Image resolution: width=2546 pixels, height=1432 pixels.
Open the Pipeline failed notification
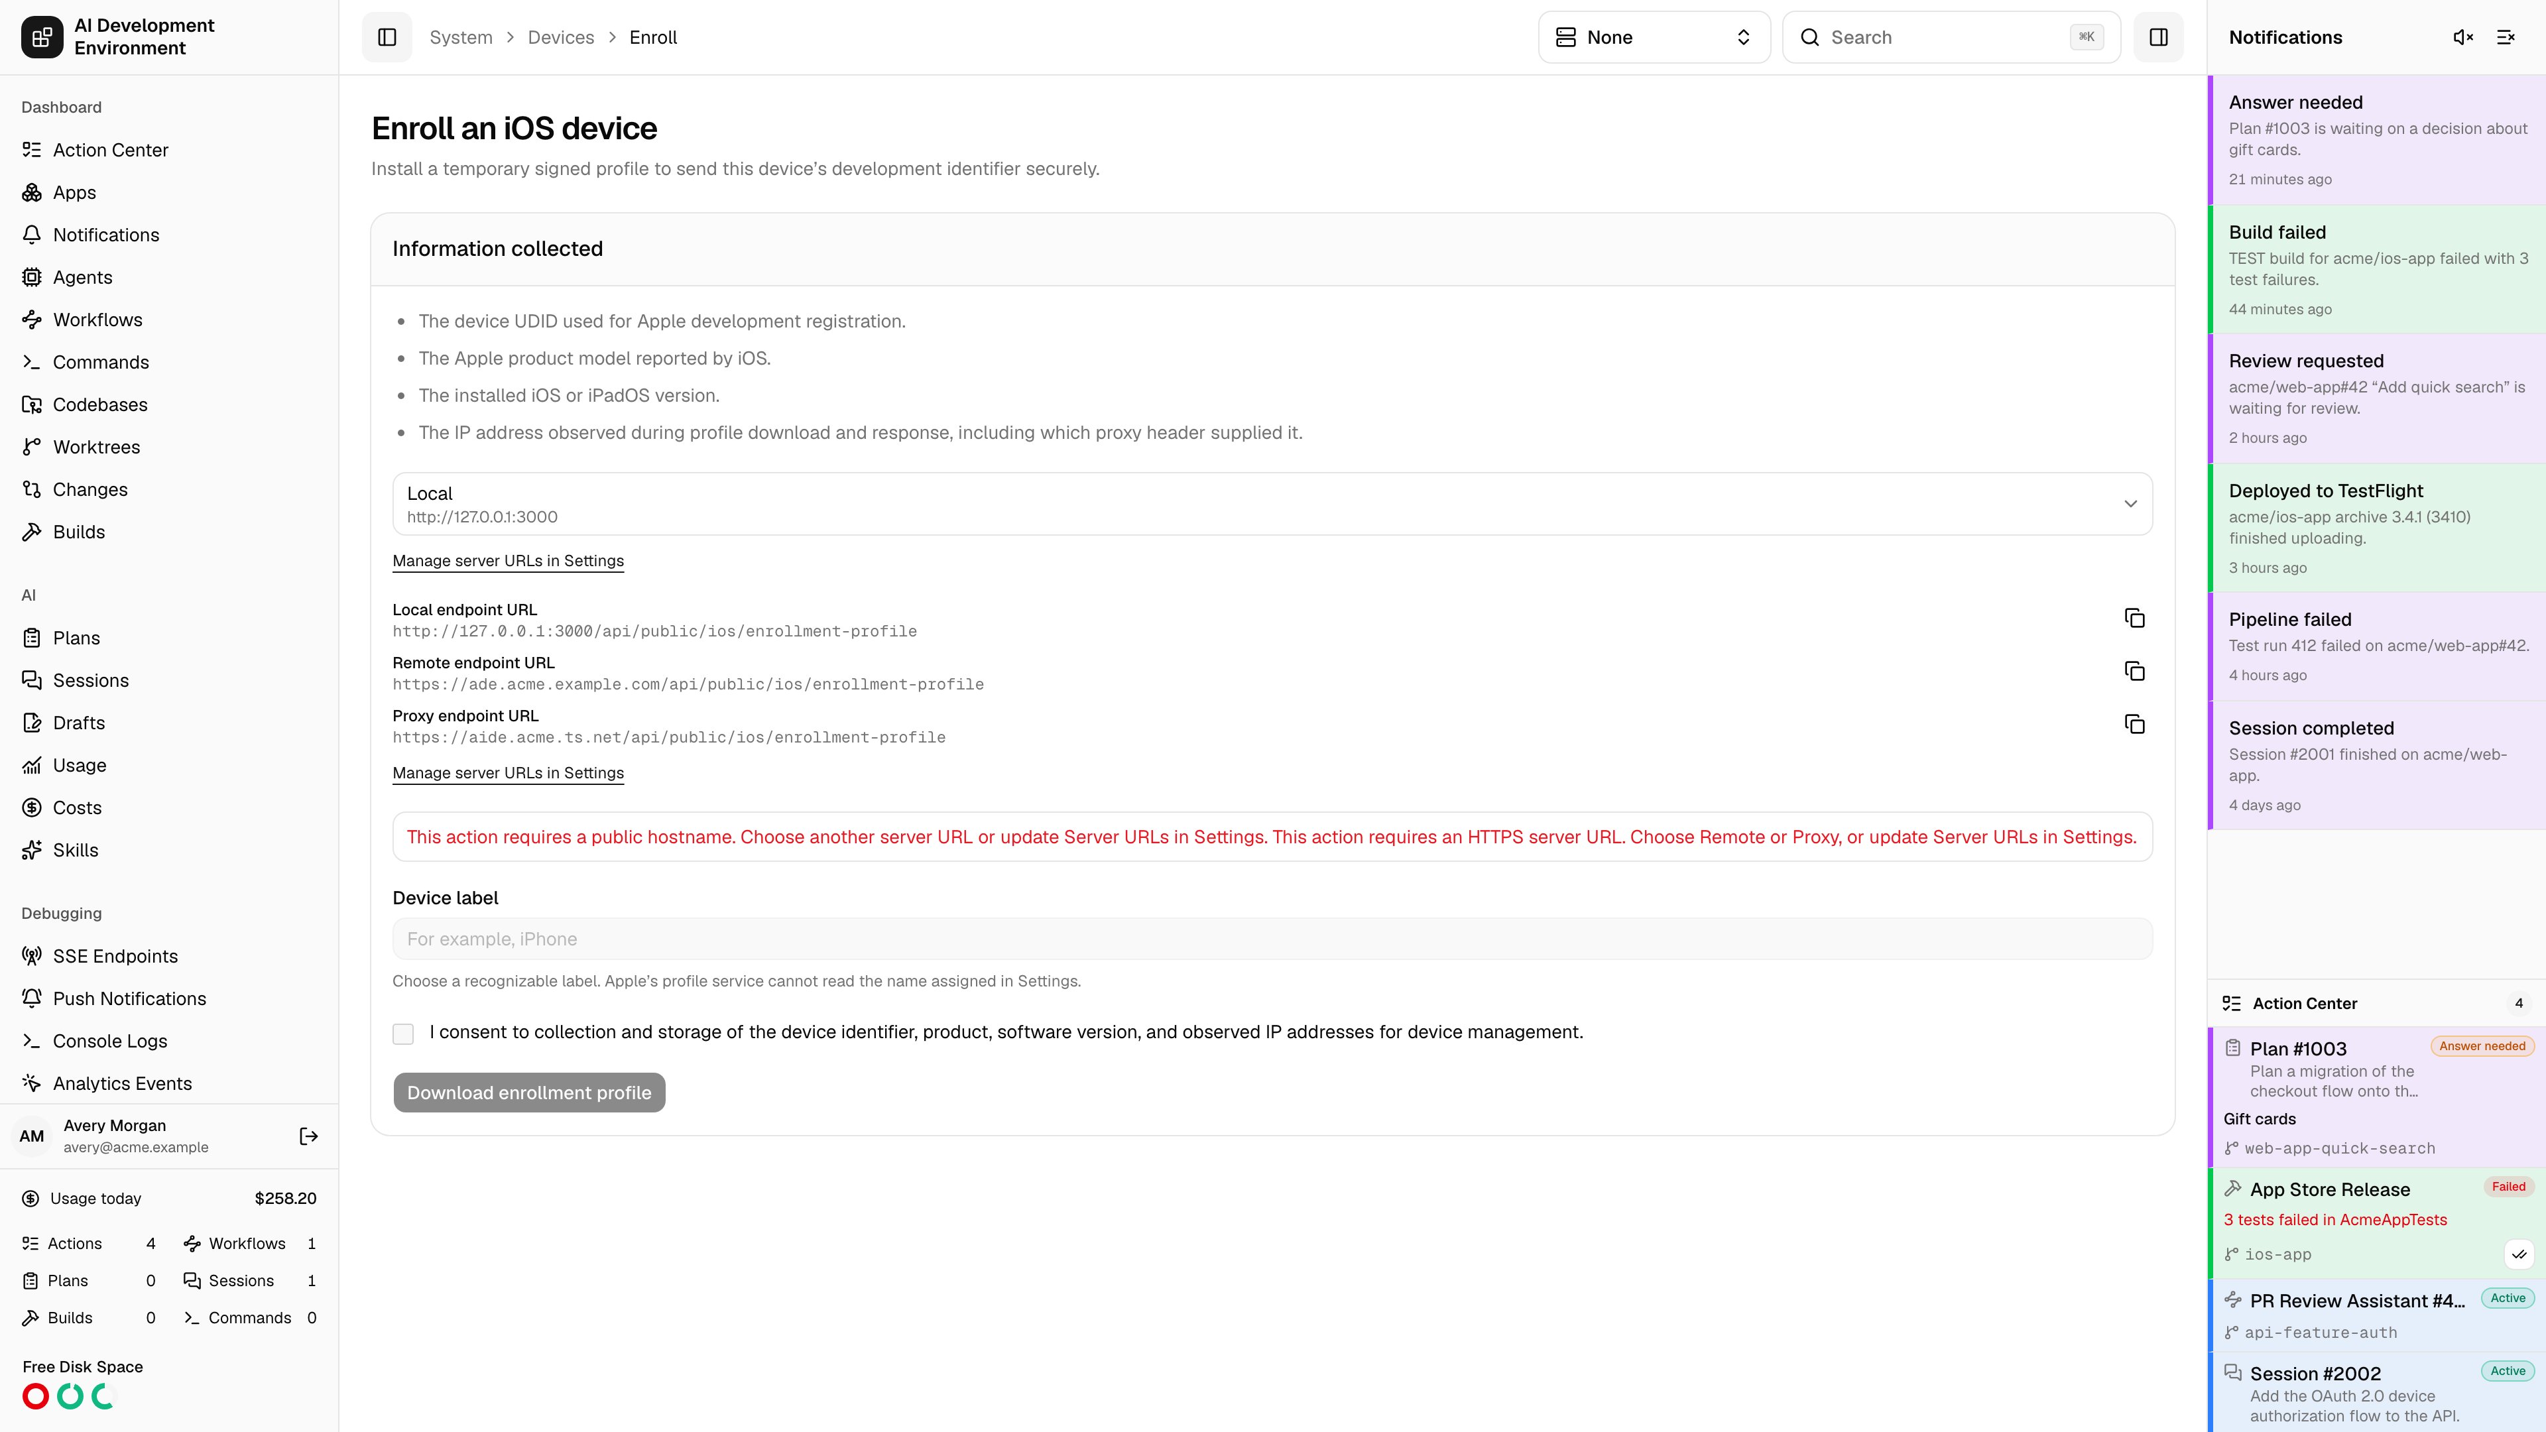coord(2377,646)
